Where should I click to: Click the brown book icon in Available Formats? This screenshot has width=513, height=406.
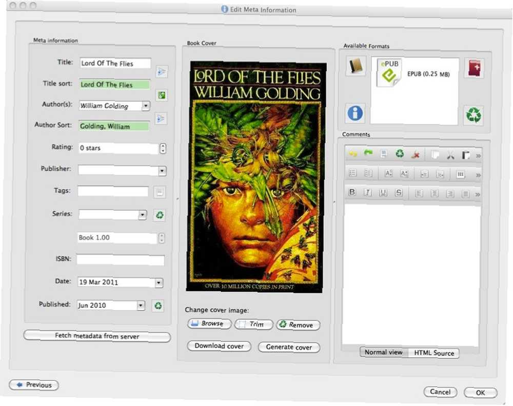[356, 66]
